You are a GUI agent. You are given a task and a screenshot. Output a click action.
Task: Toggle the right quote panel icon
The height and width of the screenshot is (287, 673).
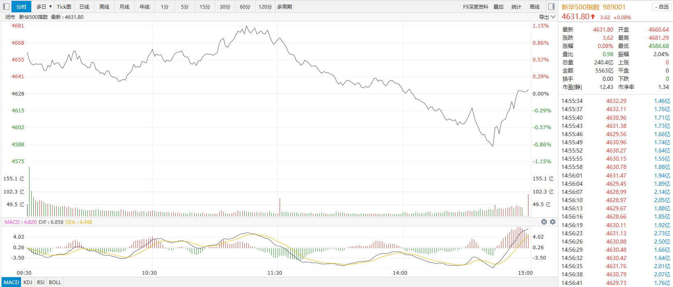click(x=551, y=7)
